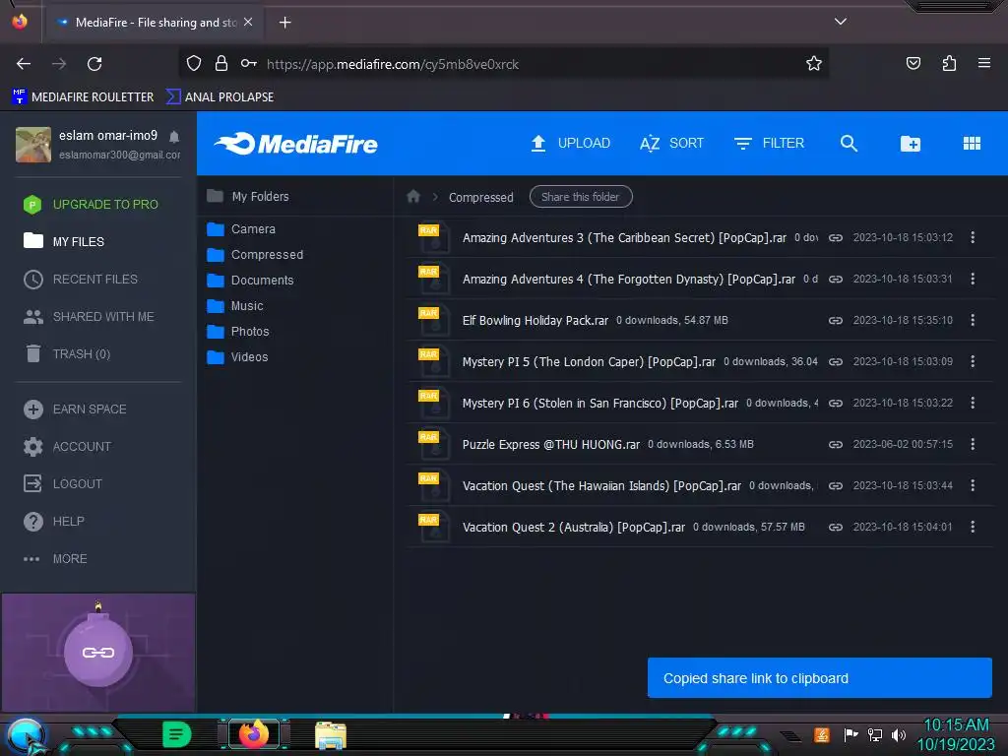1008x756 pixels.
Task: Copy link icon for Vacation Quest Hawaiian Islands
Action: (x=835, y=486)
